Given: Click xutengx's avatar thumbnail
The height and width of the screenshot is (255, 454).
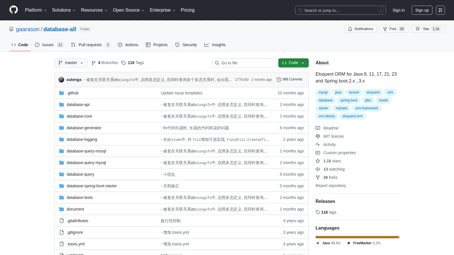Looking at the screenshot, I should 61,80.
